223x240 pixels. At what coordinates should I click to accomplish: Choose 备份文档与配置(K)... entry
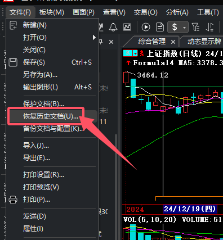pos(52,129)
